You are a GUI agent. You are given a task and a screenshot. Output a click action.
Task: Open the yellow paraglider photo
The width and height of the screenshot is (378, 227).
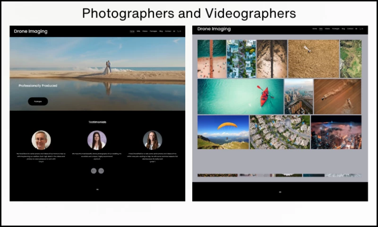tap(223, 132)
